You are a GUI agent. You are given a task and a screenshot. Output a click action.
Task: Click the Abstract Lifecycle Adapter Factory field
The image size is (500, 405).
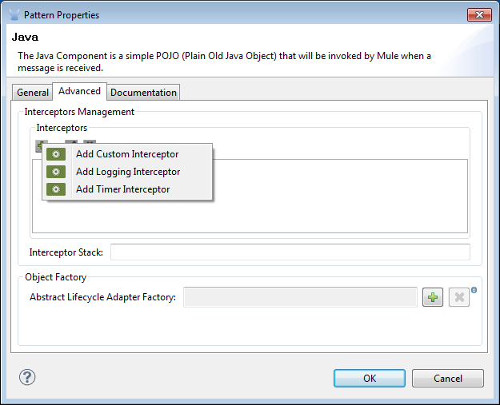point(300,297)
